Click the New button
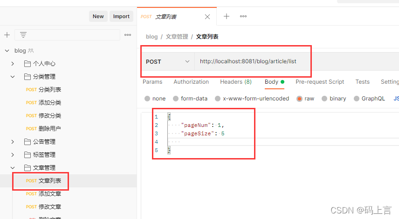This screenshot has height=219, width=399. tap(98, 16)
